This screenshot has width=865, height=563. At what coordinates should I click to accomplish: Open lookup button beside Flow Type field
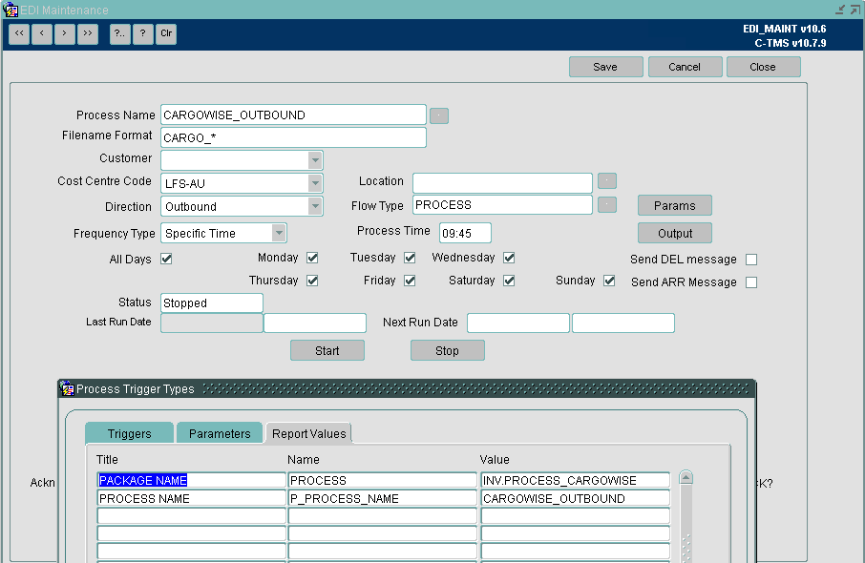(x=607, y=204)
